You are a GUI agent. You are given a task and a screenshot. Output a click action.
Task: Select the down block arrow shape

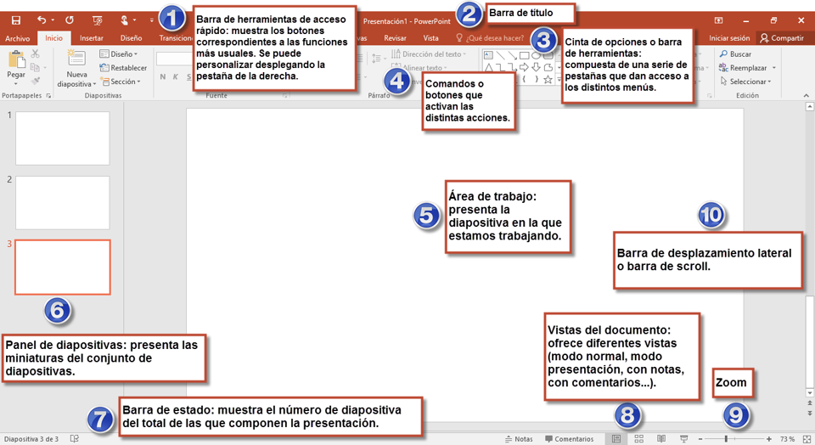[x=536, y=67]
